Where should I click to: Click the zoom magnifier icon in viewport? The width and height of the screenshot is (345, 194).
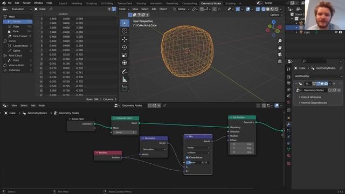[280, 41]
